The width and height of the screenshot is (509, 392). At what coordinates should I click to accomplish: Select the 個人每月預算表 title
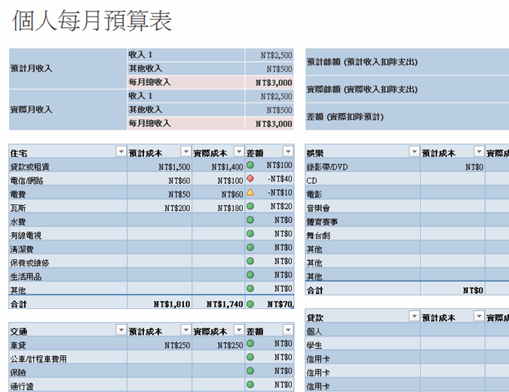[92, 21]
